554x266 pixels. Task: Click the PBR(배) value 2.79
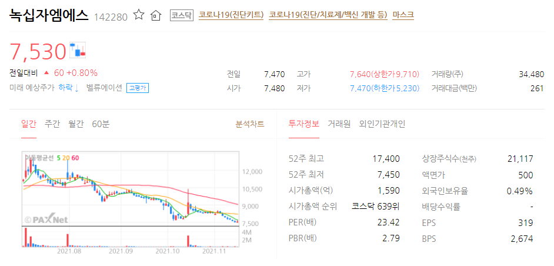click(391, 238)
